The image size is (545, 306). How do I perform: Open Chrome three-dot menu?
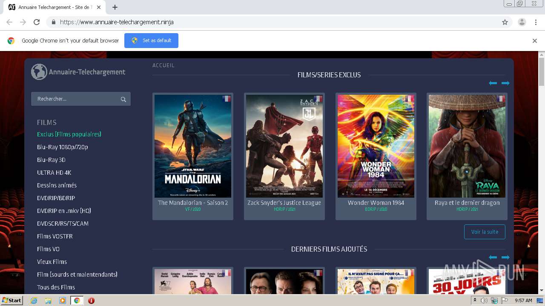pos(536,22)
